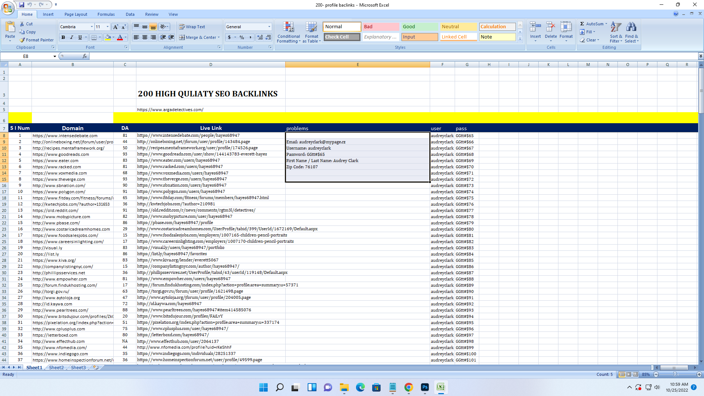The height and width of the screenshot is (396, 704).
Task: Toggle underline formatting
Action: point(80,37)
